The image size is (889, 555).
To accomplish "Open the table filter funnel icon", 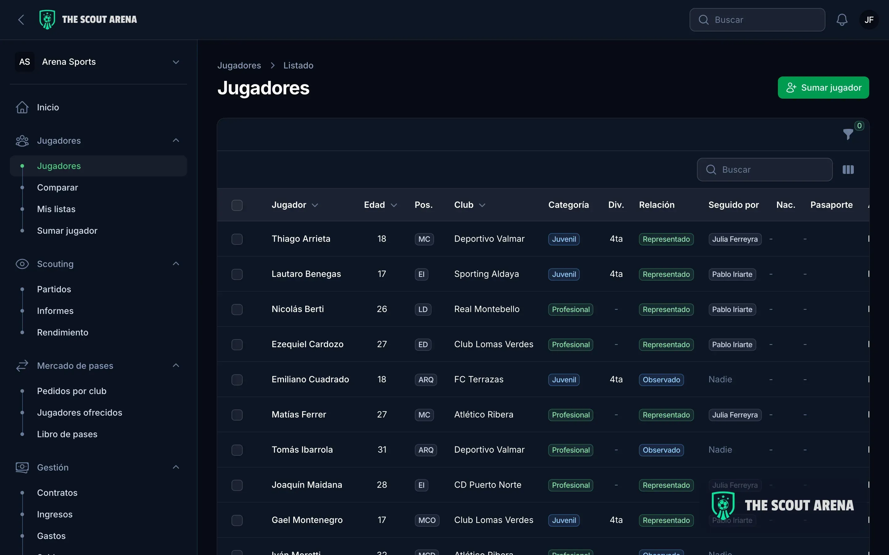I will 848,134.
